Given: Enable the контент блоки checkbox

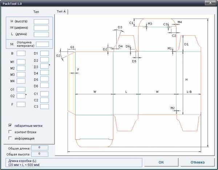Looking at the screenshot, I should 10,132.
